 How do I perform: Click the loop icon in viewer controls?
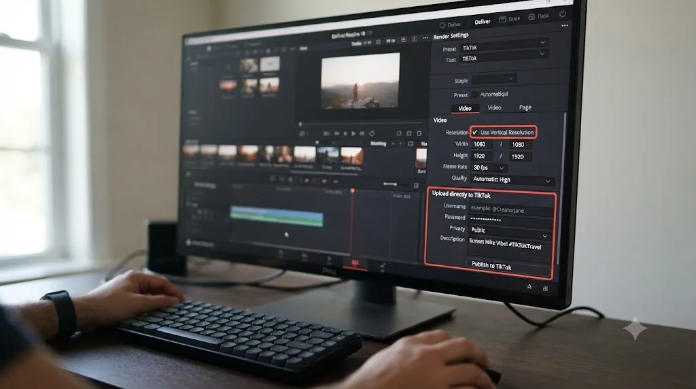coord(372,133)
